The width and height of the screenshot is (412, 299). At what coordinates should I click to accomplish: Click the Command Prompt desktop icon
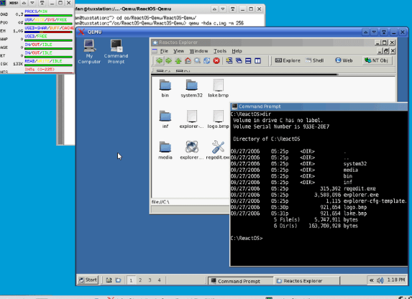pos(116,52)
